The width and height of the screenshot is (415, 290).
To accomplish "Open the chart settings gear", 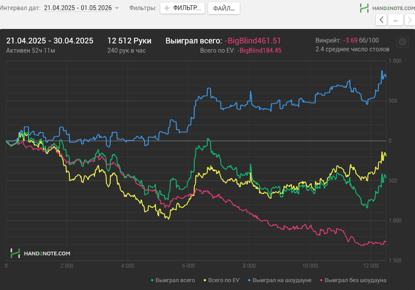I will tap(402, 43).
